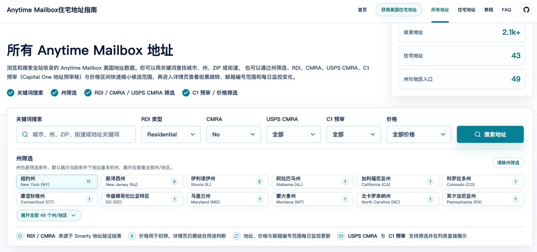Click the shield icon next to RDI / CMRA note
Image resolution: width=537 pixels, height=252 pixels.
pyautogui.click(x=20, y=236)
